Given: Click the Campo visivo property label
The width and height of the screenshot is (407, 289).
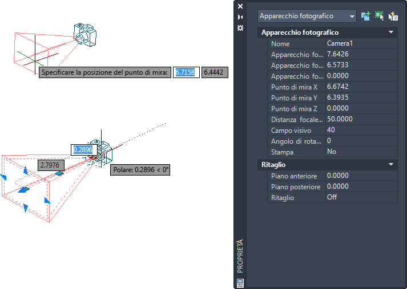Looking at the screenshot, I should [291, 131].
